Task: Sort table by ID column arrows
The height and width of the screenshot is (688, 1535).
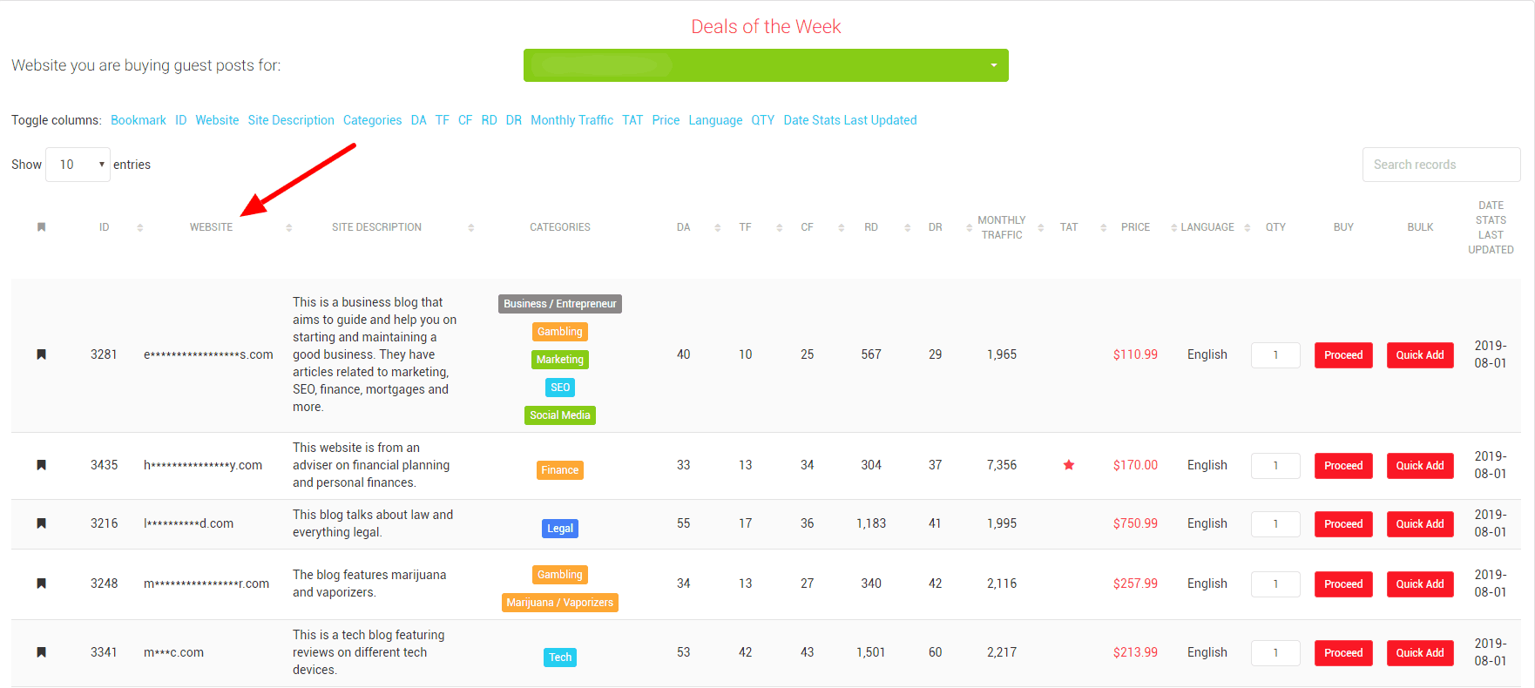Action: 139,227
